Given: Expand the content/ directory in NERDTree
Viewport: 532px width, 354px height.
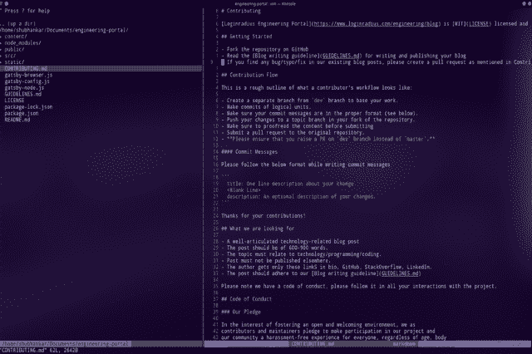Looking at the screenshot, I should 15,37.
